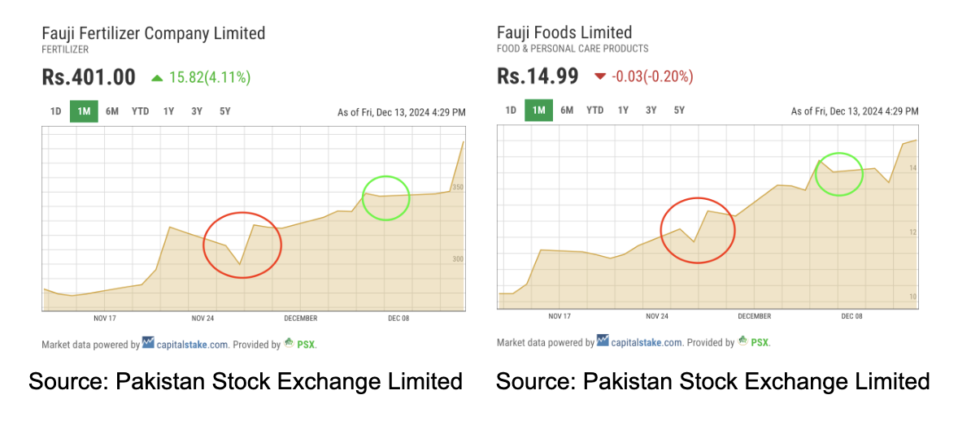This screenshot has height=421, width=958.
Task: Select 1D range on Fauji Fertilizer chart
Action: click(x=55, y=112)
